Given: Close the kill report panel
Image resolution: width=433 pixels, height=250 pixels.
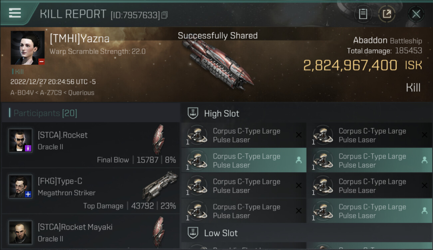Looking at the screenshot, I should click(x=416, y=14).
